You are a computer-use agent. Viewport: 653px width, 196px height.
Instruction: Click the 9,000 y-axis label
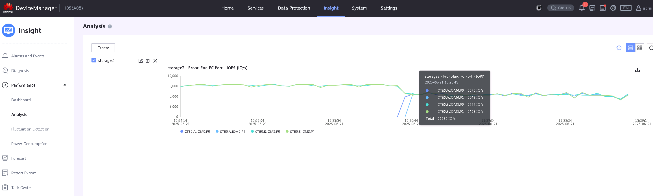click(174, 86)
